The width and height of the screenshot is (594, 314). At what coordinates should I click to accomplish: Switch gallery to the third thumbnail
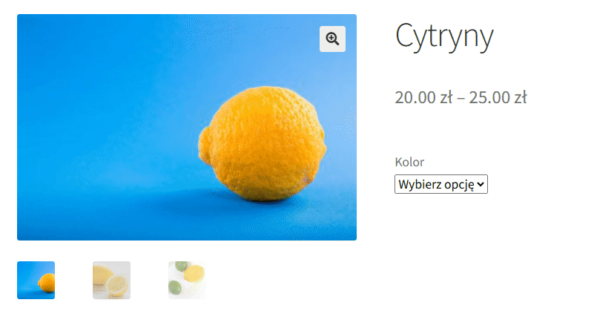tap(187, 280)
